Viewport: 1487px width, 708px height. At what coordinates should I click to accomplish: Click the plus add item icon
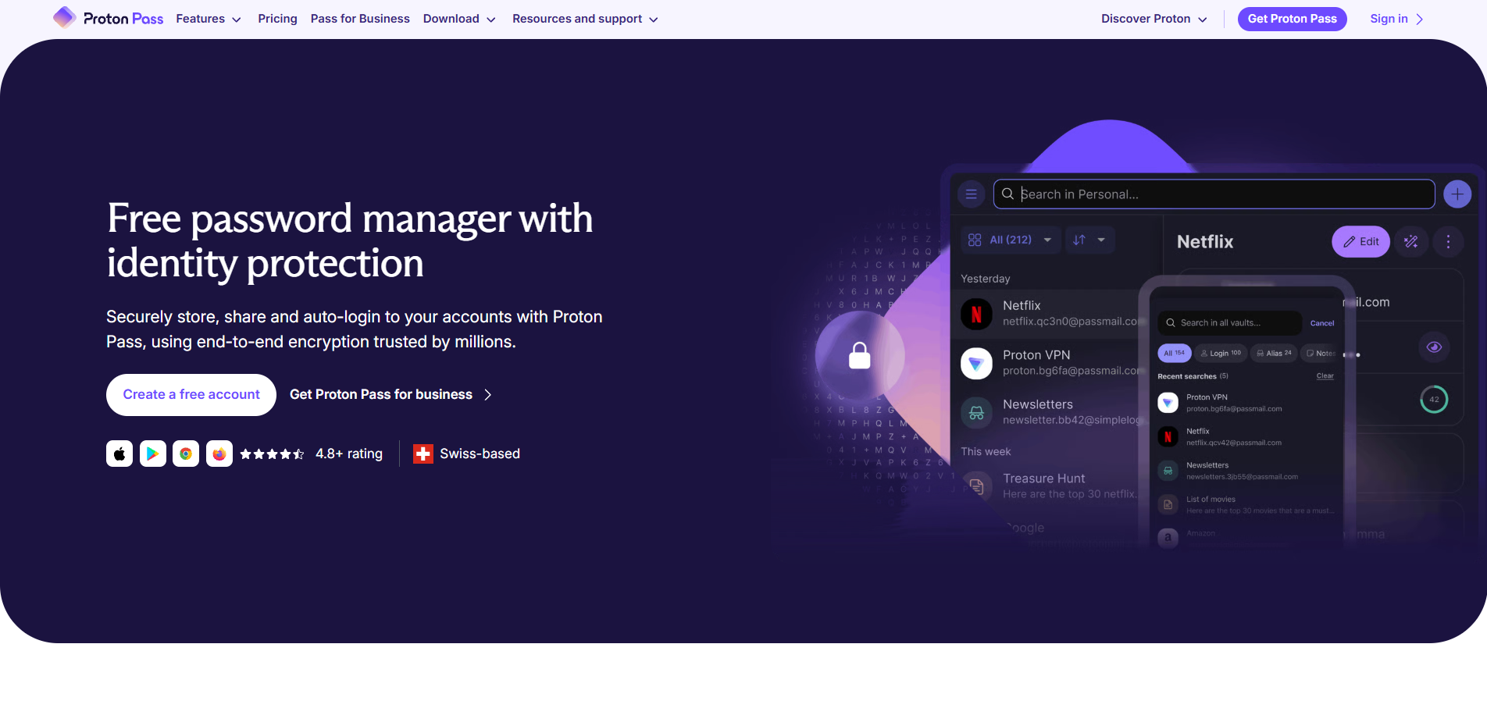coord(1457,194)
